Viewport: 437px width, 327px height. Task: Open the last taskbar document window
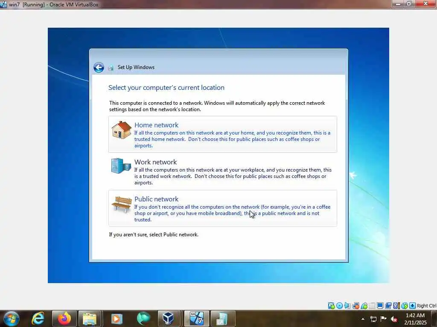[x=223, y=318]
